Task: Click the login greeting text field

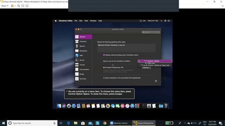Action: [127, 48]
